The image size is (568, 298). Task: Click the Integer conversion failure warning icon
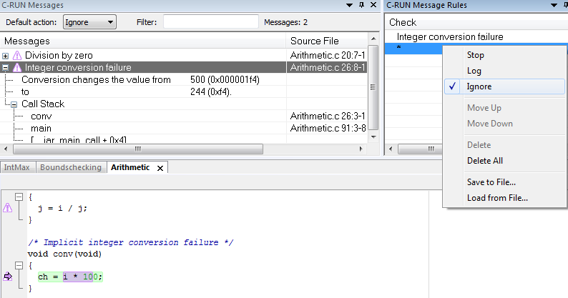pyautogui.click(x=17, y=68)
